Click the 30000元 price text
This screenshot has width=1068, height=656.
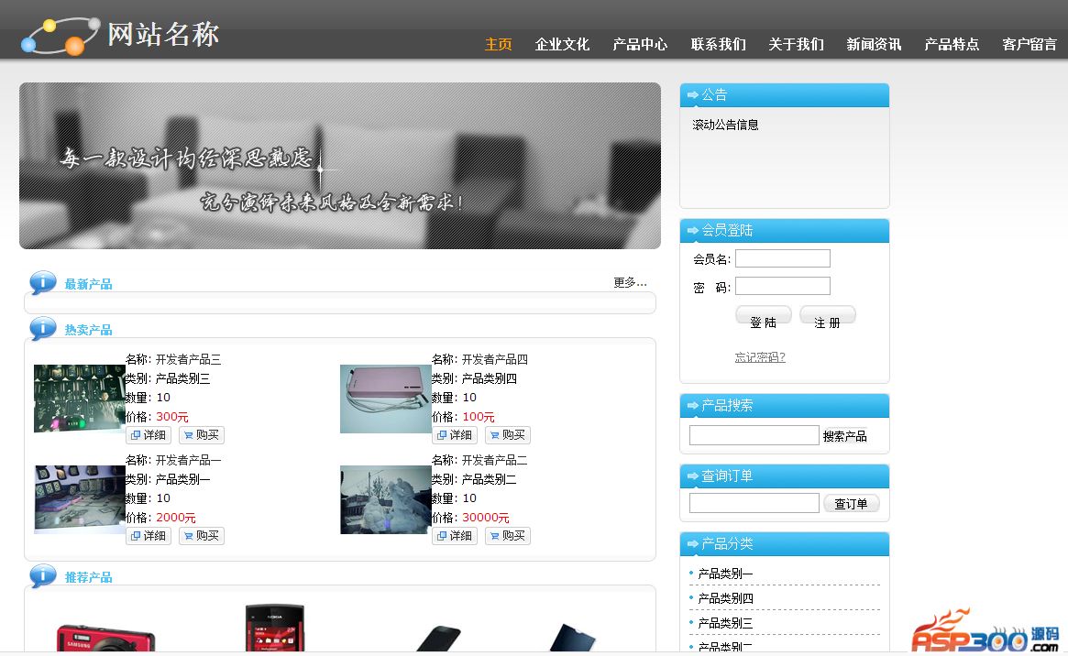pyautogui.click(x=486, y=517)
